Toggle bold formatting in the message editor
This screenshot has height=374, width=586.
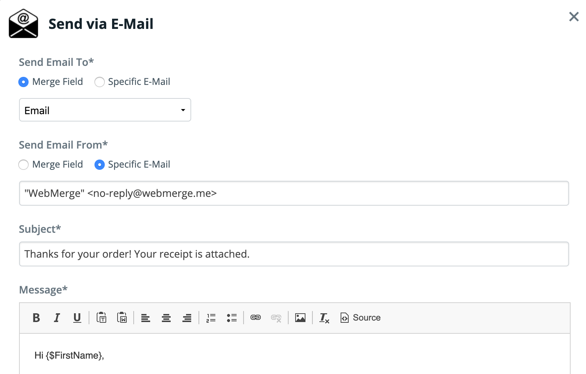coord(36,318)
